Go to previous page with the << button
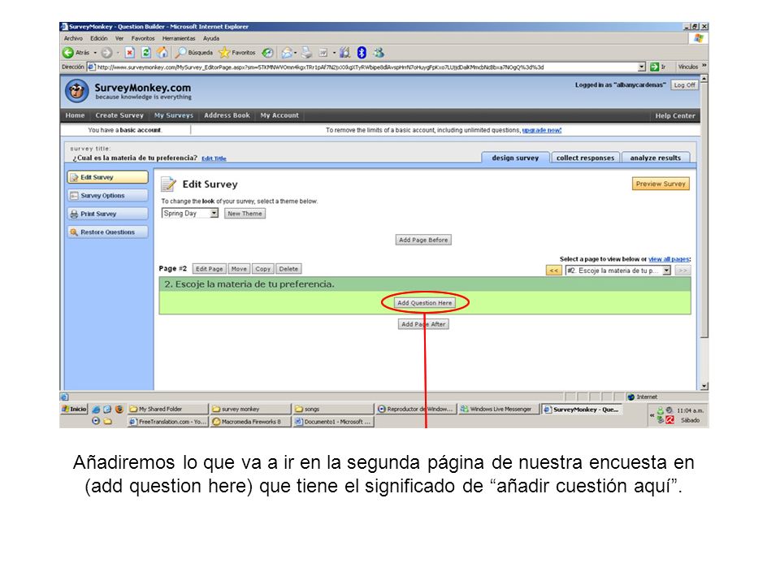This screenshot has height=585, width=780. click(553, 271)
